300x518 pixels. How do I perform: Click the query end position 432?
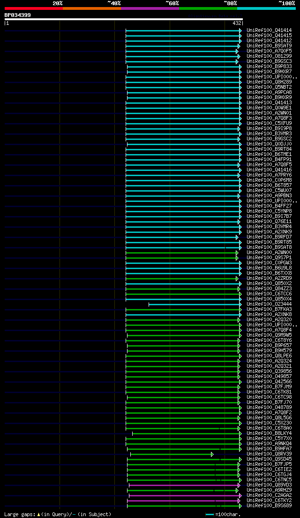237,23
